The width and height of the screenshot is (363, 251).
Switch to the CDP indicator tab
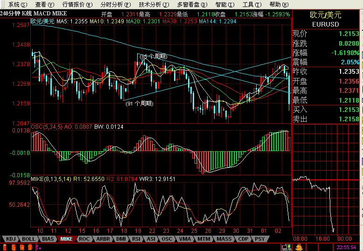point(243,239)
